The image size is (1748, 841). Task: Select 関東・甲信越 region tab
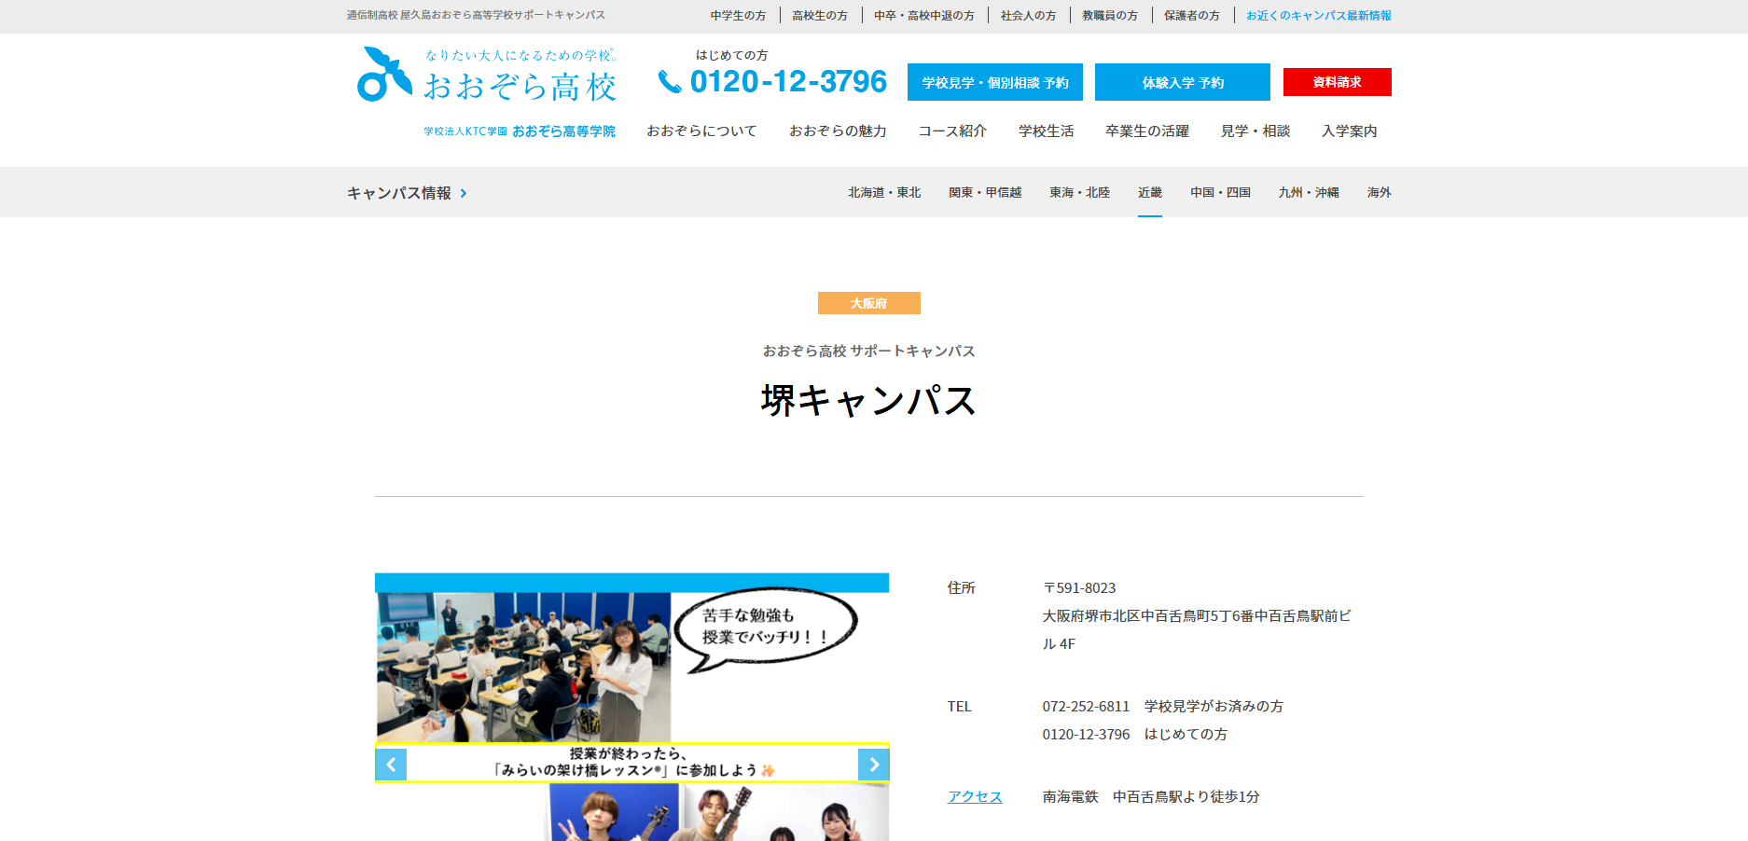pos(985,193)
